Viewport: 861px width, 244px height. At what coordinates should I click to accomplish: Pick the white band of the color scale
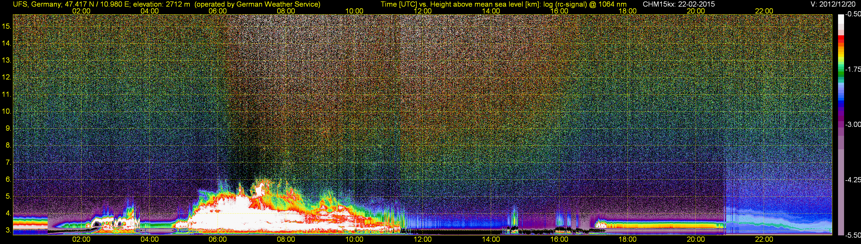pos(841,20)
